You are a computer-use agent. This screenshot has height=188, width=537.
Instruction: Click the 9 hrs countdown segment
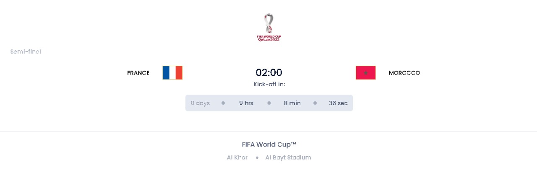(x=246, y=103)
